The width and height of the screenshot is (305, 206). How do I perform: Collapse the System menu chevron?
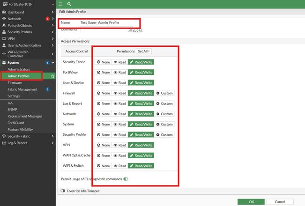pos(53,63)
